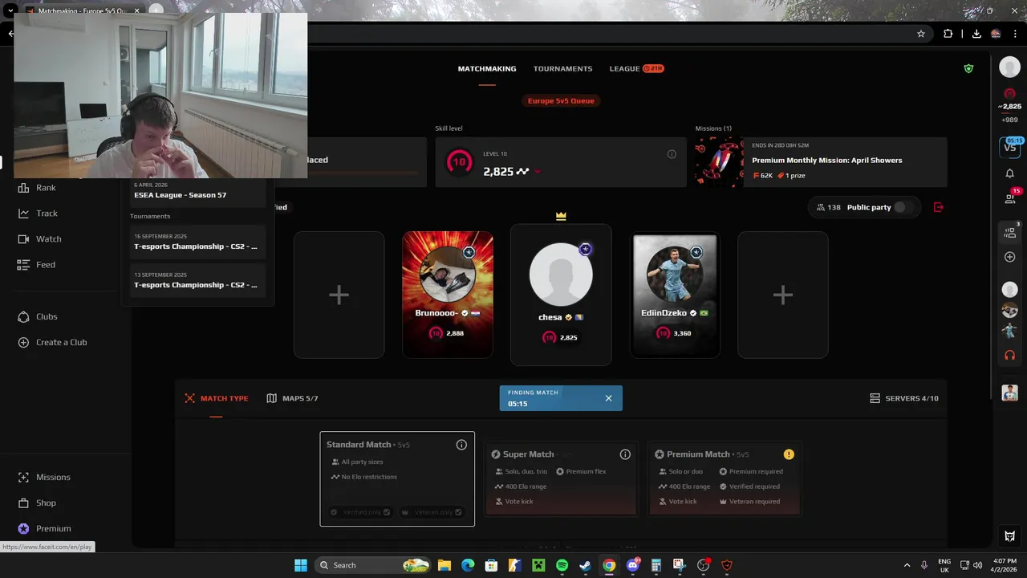
Task: Open the Premium page
Action: click(44, 528)
